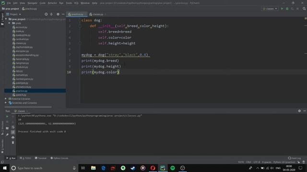Open the Window menu

[85, 3]
